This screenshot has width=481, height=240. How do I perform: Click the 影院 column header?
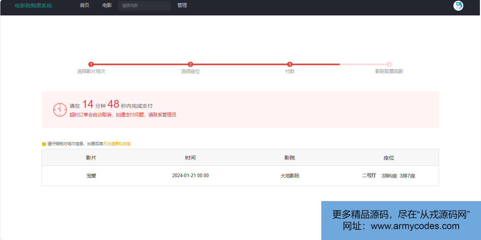[290, 158]
